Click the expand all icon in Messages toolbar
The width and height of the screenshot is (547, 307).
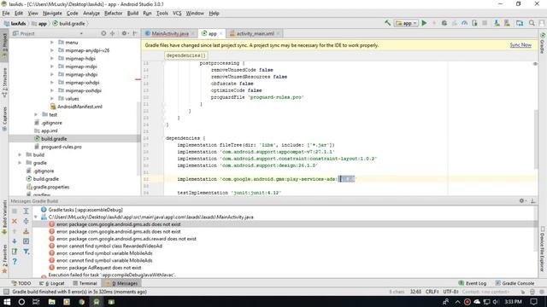tap(26, 211)
